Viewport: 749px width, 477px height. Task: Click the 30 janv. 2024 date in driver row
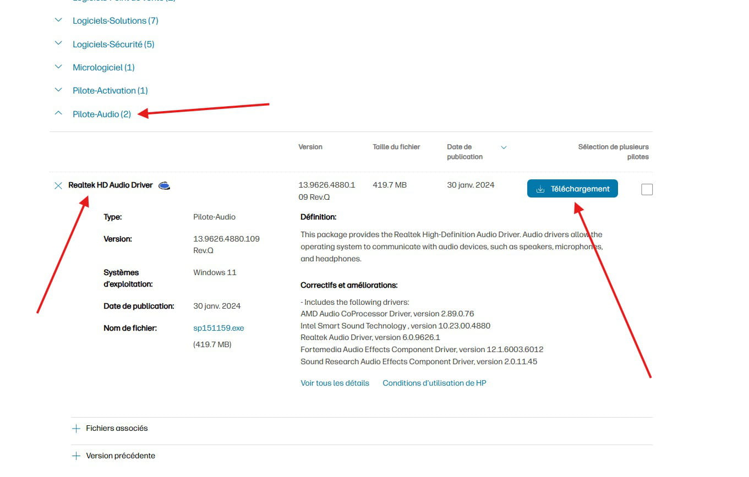(x=471, y=185)
